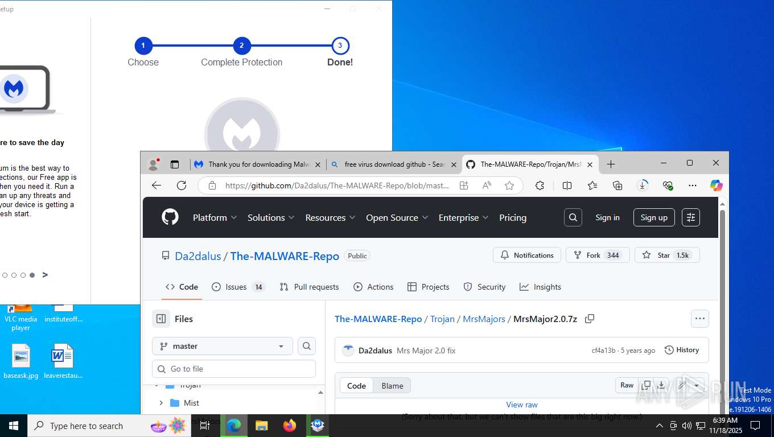Open the edit file dropdown caret
This screenshot has width=774, height=437.
697,385
